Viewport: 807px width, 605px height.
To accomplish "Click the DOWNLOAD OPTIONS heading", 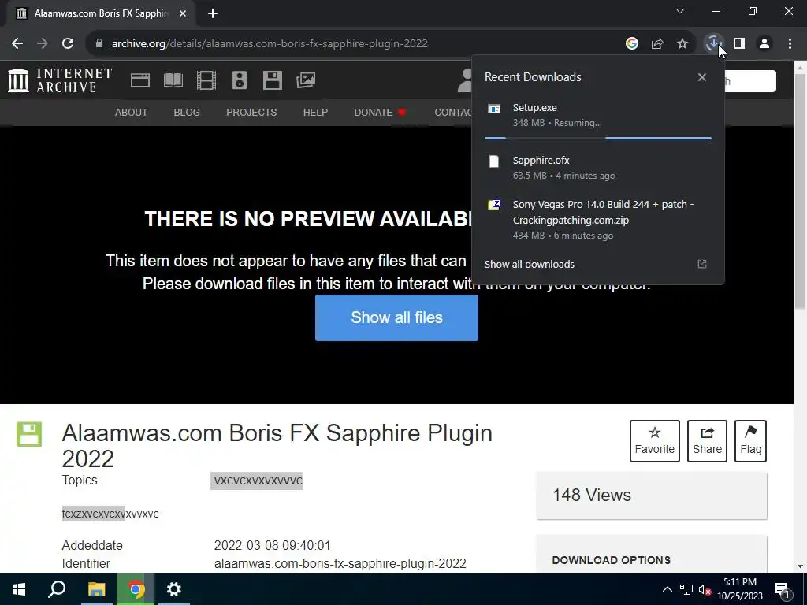I will (612, 560).
